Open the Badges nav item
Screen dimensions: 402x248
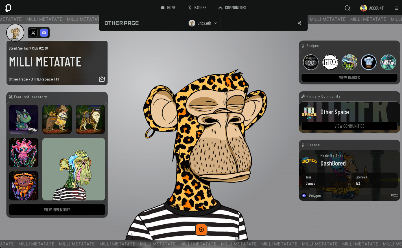pyautogui.click(x=197, y=8)
